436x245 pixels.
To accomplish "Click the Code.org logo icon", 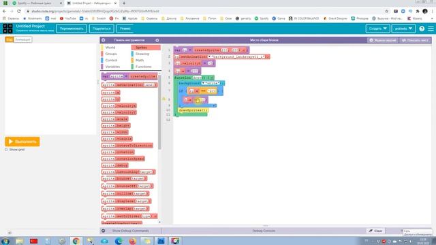I will point(7,29).
